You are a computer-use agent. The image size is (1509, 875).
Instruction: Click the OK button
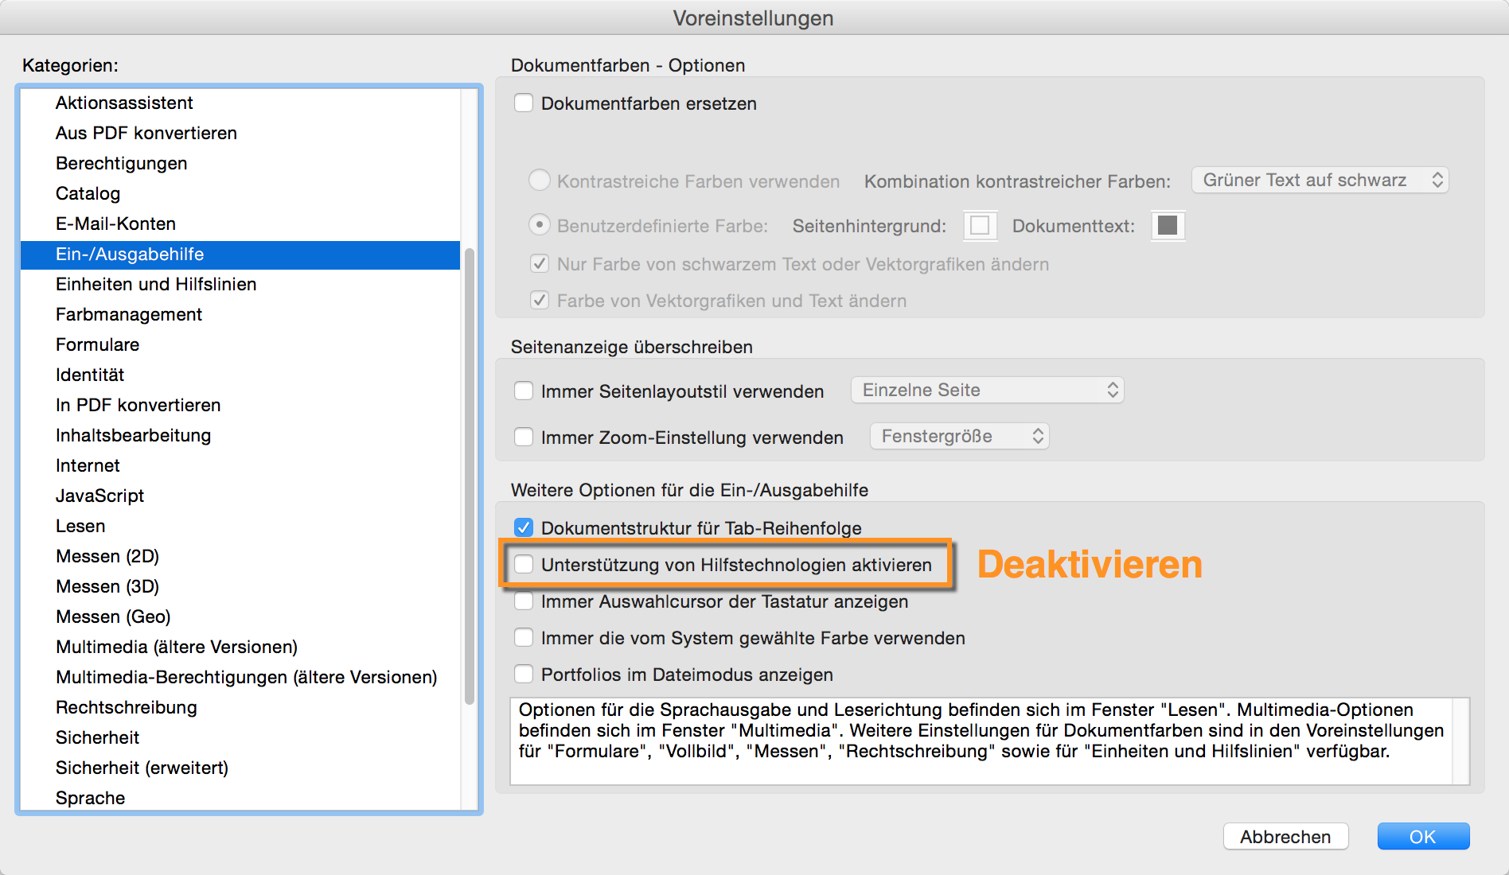click(1423, 836)
